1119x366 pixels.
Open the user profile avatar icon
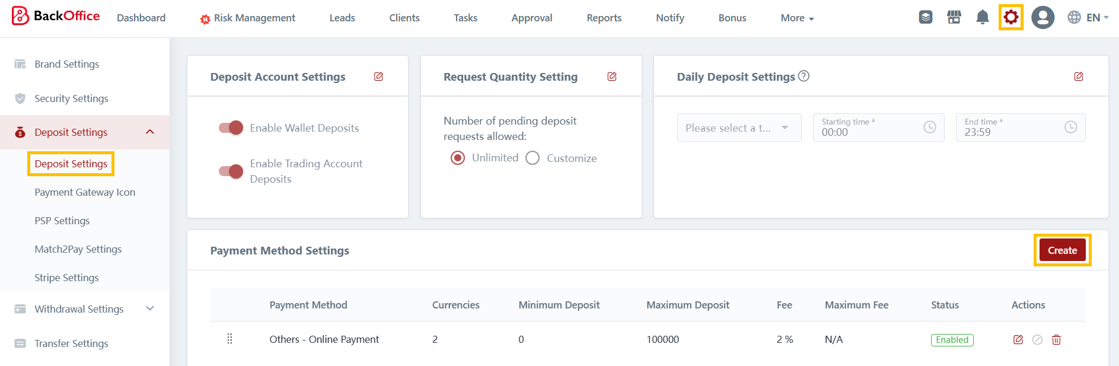pos(1043,17)
